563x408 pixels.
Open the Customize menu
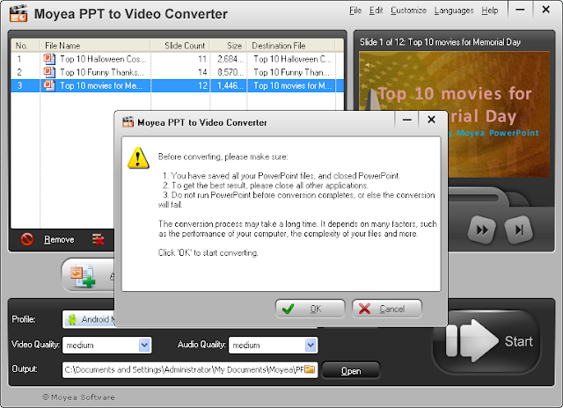[x=408, y=11]
